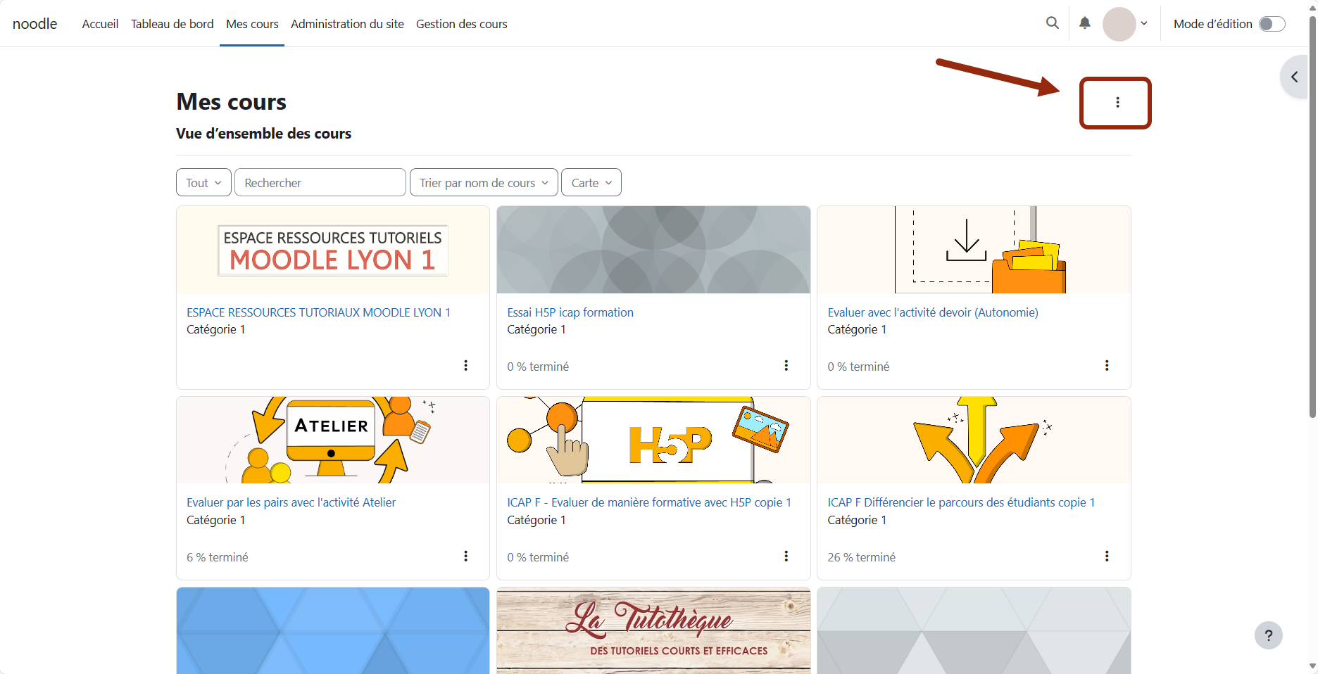Click the Rechercher search field

(x=320, y=182)
